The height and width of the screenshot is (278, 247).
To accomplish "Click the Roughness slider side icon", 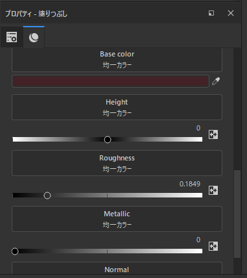I will (x=213, y=190).
